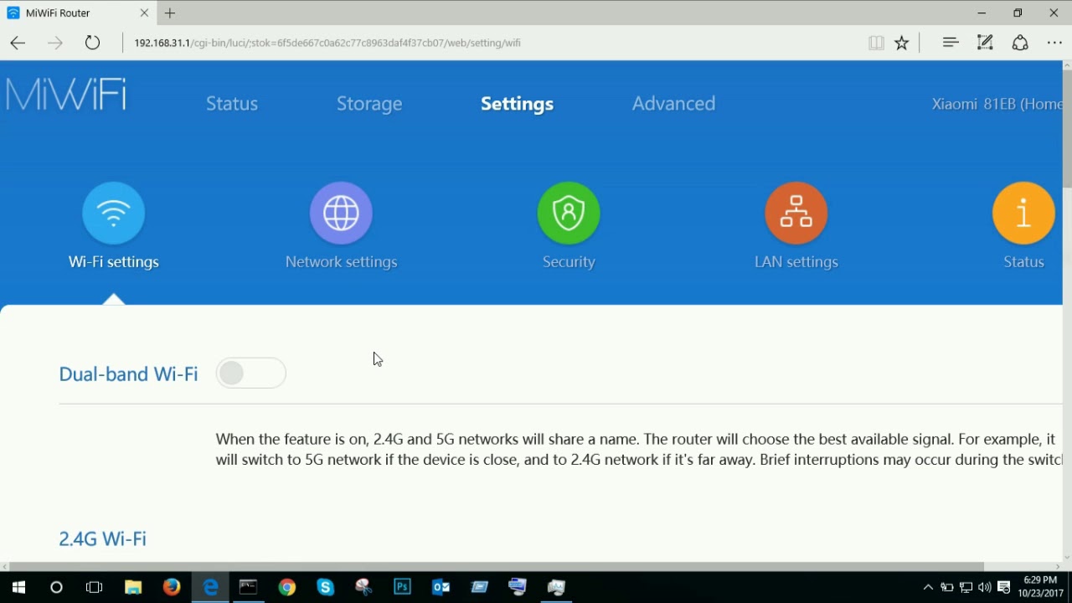The image size is (1072, 603).
Task: Open the Edge Hub menu
Action: click(x=950, y=43)
